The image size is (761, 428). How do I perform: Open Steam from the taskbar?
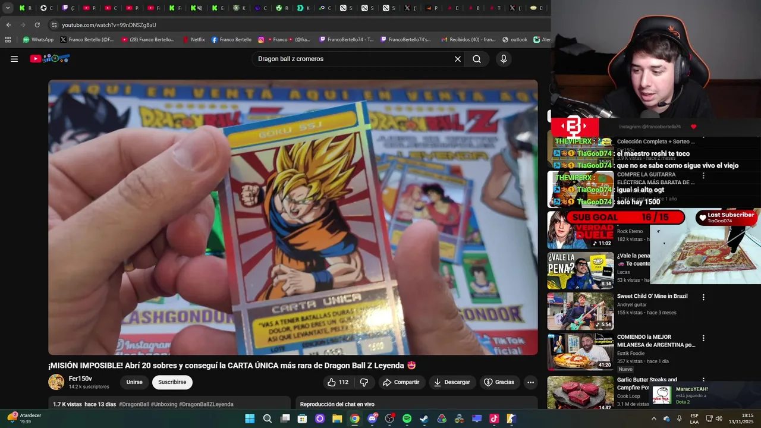coord(424,418)
